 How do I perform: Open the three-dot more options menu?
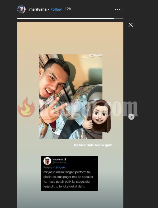pos(118,9)
